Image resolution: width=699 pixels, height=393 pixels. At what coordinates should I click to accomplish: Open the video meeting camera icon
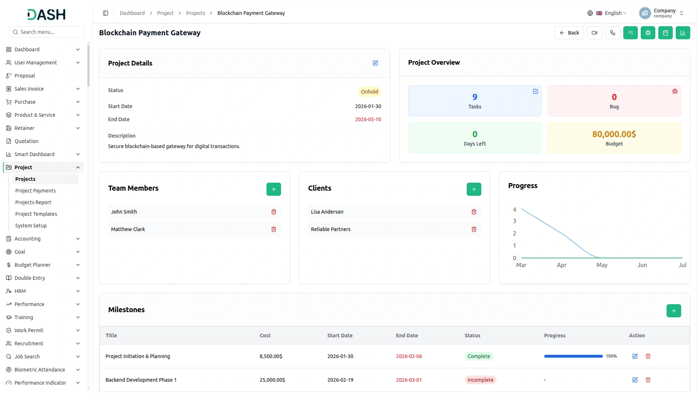[x=595, y=33]
